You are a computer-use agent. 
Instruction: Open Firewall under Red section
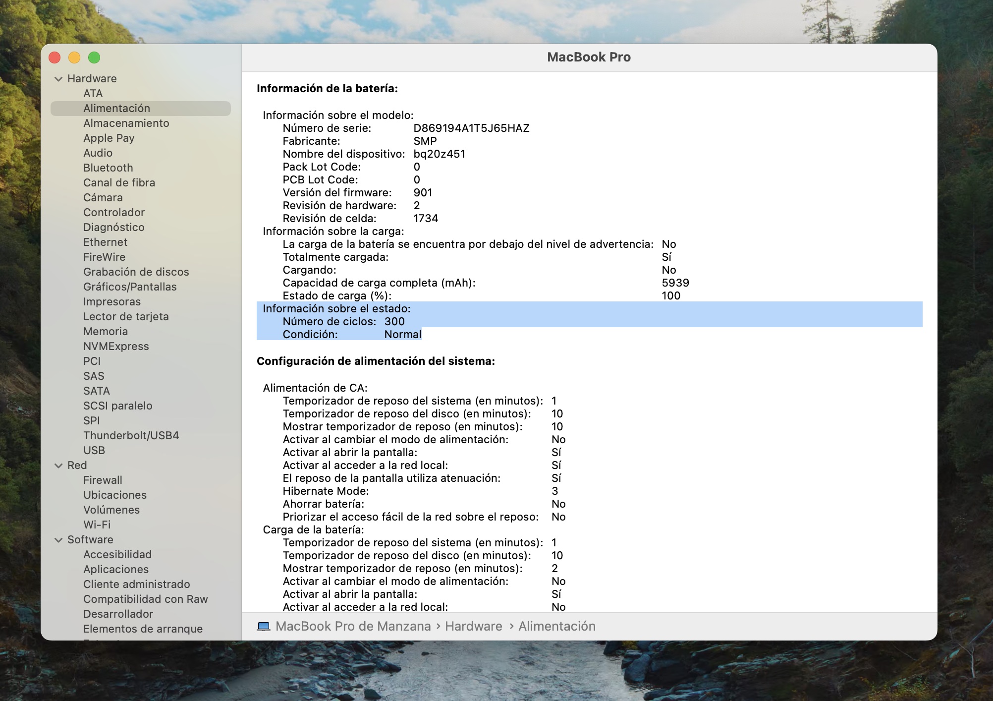[103, 480]
